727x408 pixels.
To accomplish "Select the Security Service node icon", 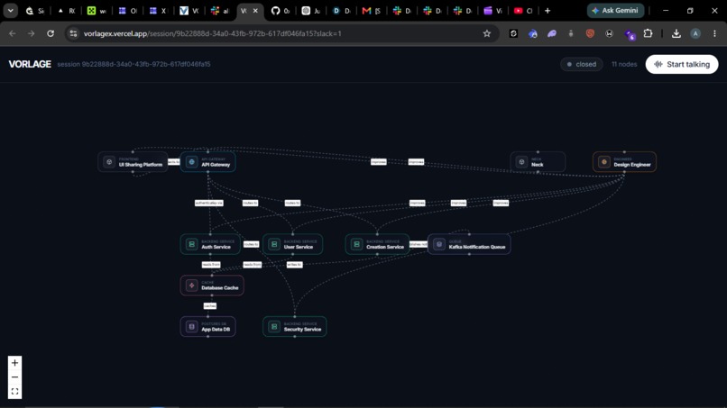I will click(x=274, y=327).
